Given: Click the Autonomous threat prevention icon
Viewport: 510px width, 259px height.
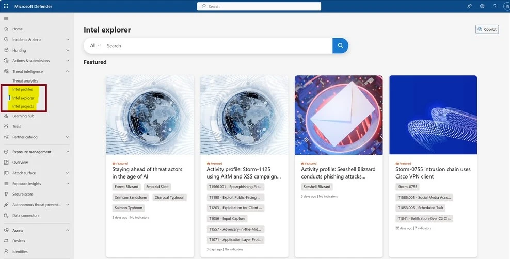Looking at the screenshot, I should click(x=6, y=205).
